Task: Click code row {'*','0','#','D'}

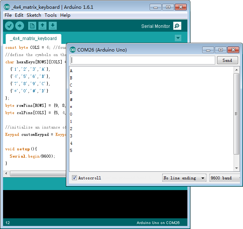Action: [29, 91]
